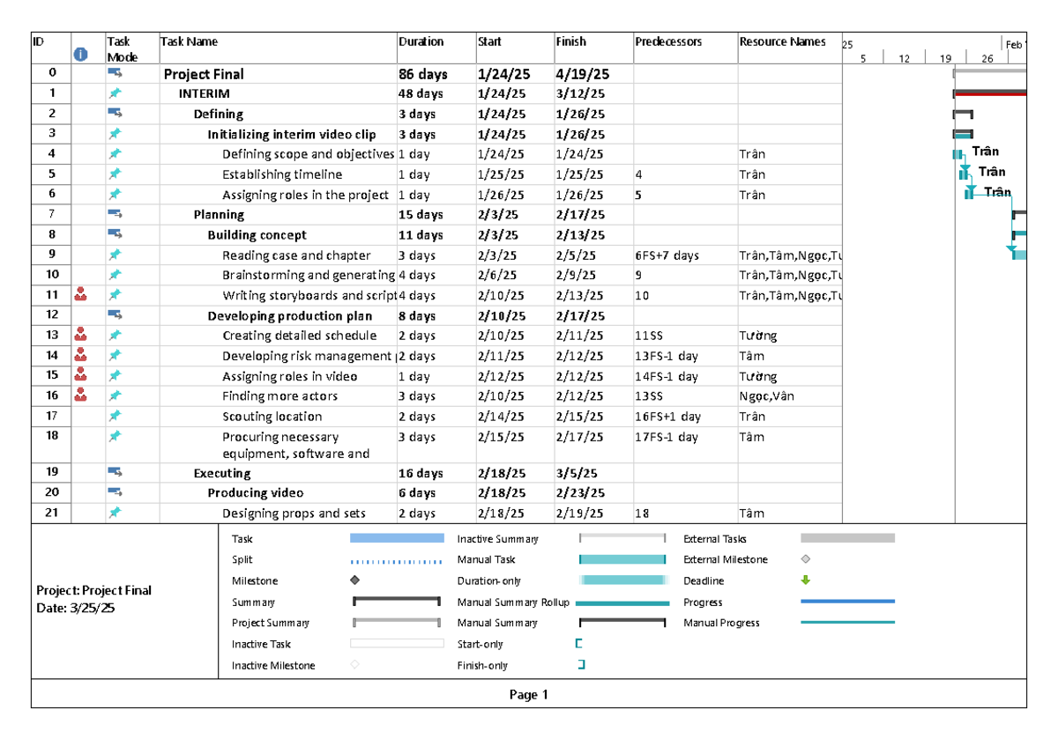Viewport: 1058px width, 739px height.
Task: Click mode icon for Developing production plan
Action: 115,315
